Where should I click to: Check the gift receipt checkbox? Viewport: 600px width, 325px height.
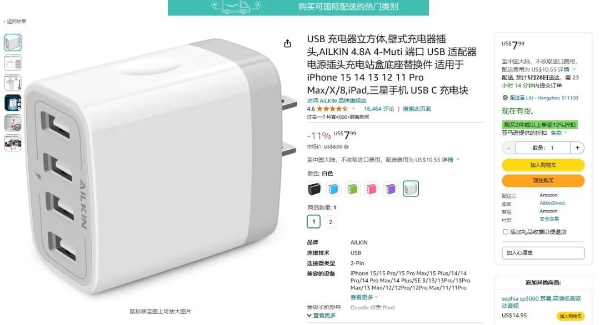coord(506,232)
